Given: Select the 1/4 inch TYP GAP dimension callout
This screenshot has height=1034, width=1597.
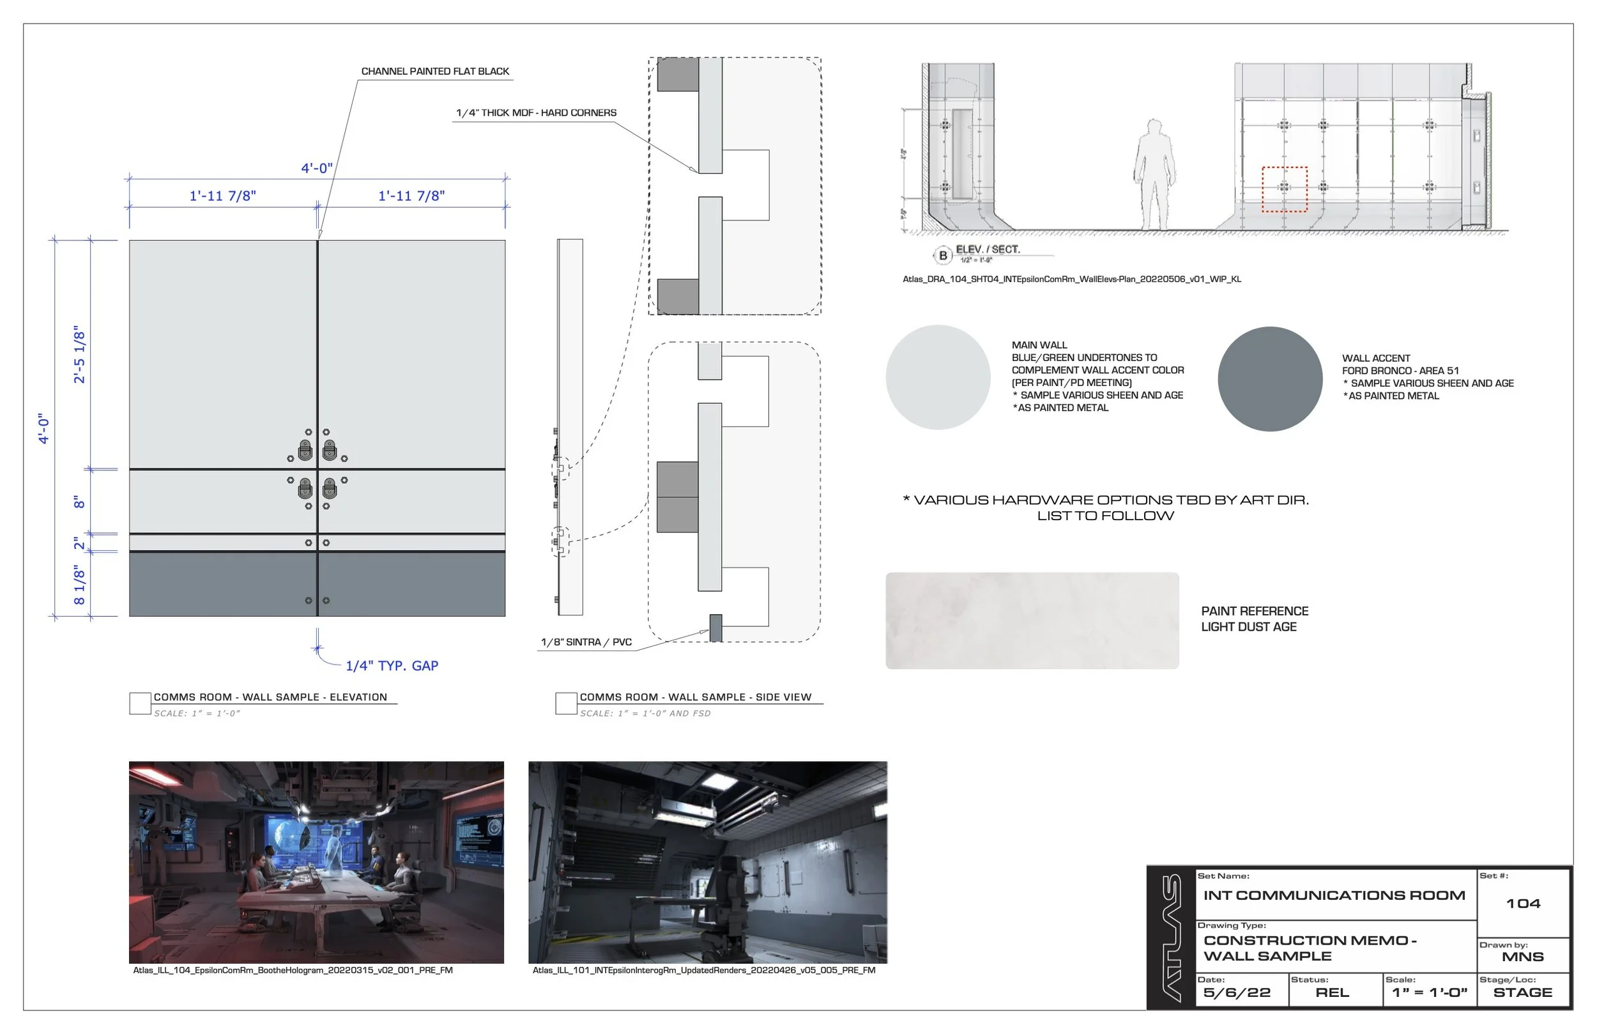Looking at the screenshot, I should coord(391,665).
